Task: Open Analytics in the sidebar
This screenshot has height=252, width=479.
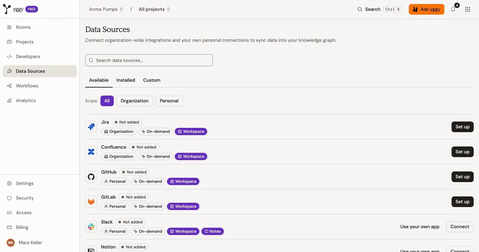Action: click(40, 101)
